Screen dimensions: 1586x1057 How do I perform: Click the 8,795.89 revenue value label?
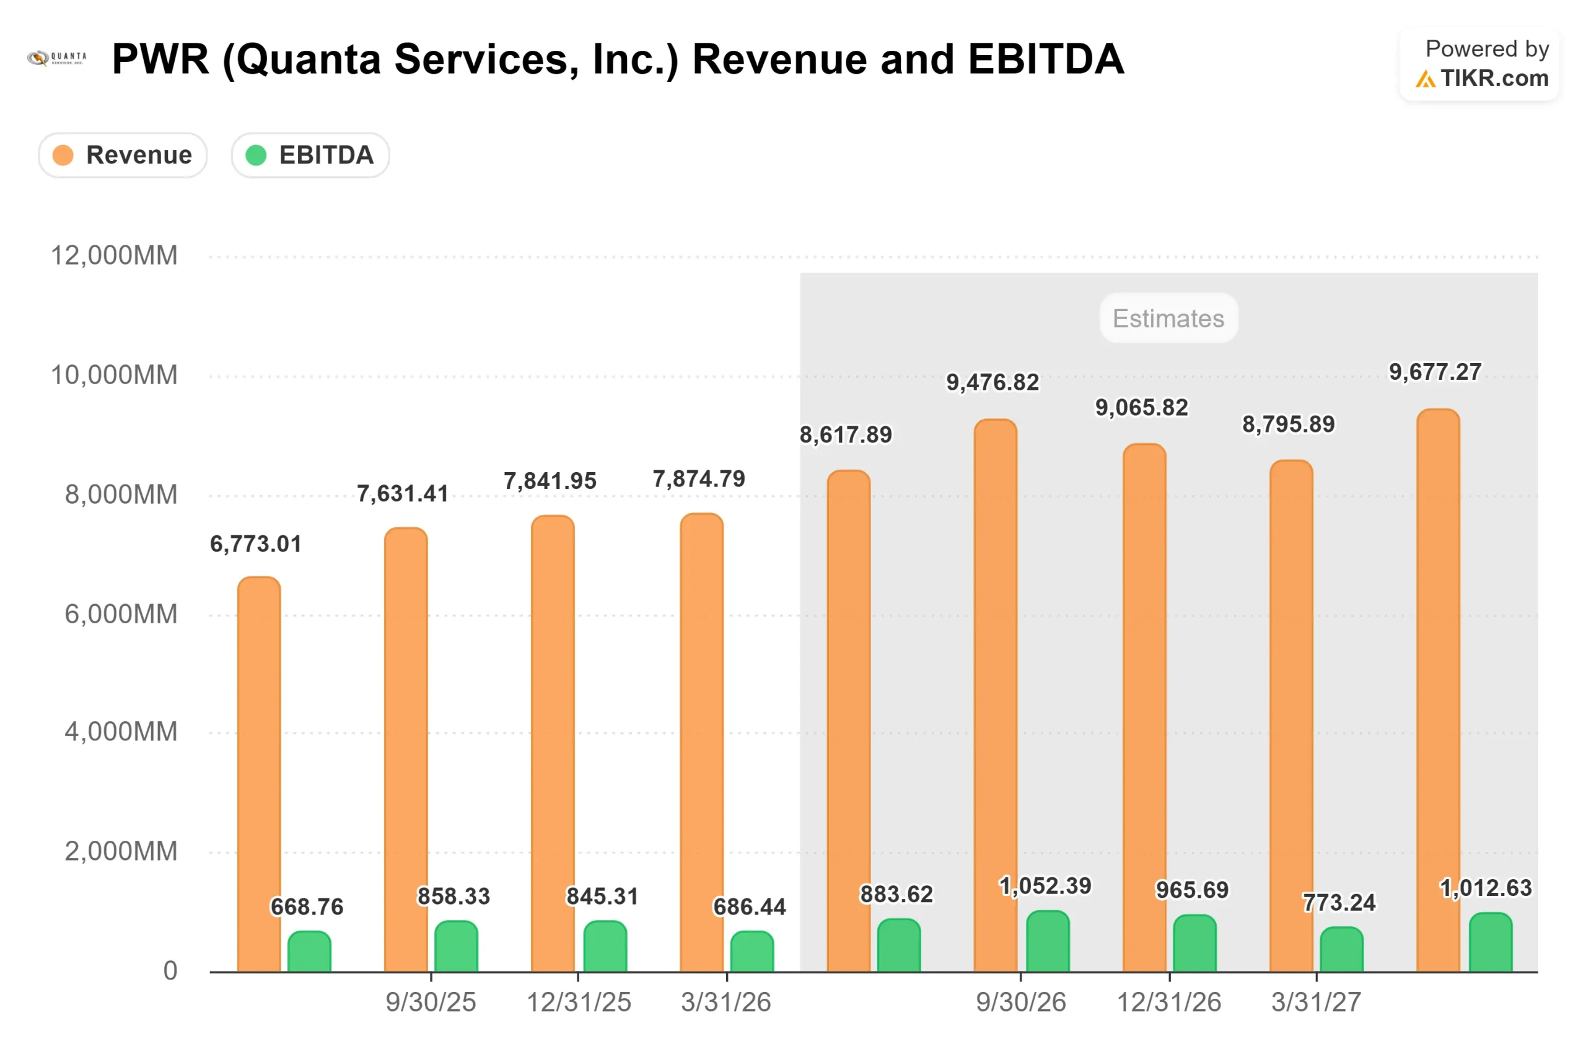click(1289, 424)
